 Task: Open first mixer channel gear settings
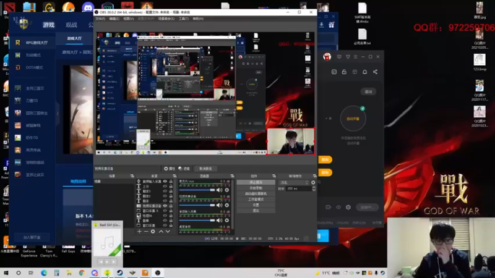[226, 190]
